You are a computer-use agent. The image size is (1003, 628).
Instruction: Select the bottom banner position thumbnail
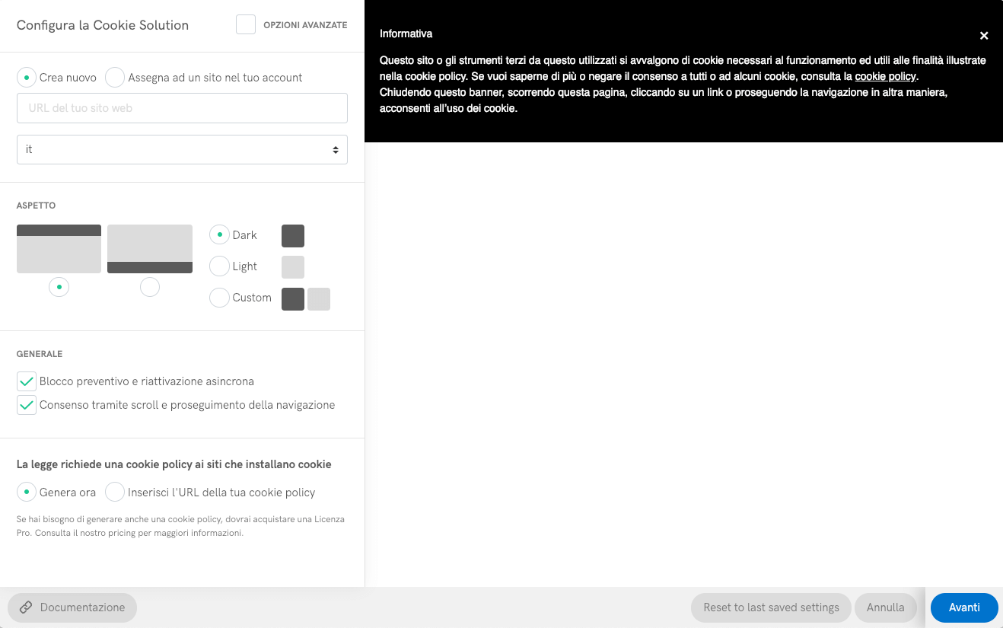(x=150, y=248)
